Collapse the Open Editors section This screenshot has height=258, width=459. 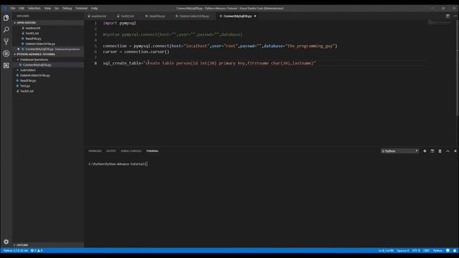(26, 22)
